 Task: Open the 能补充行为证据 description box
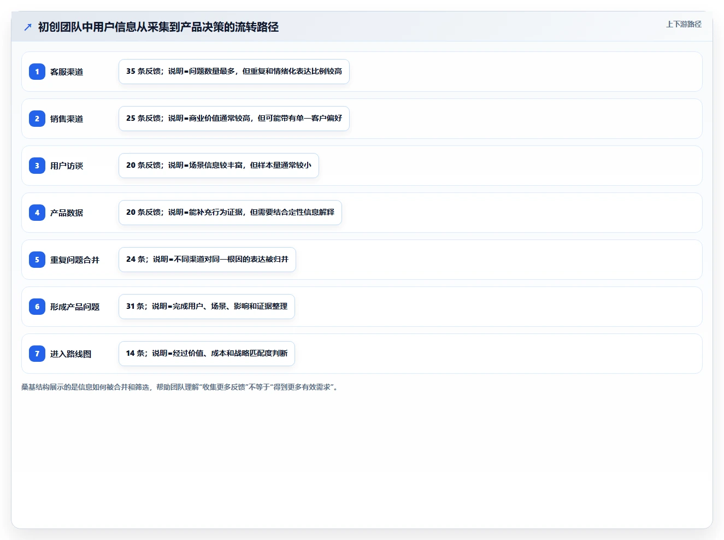230,213
